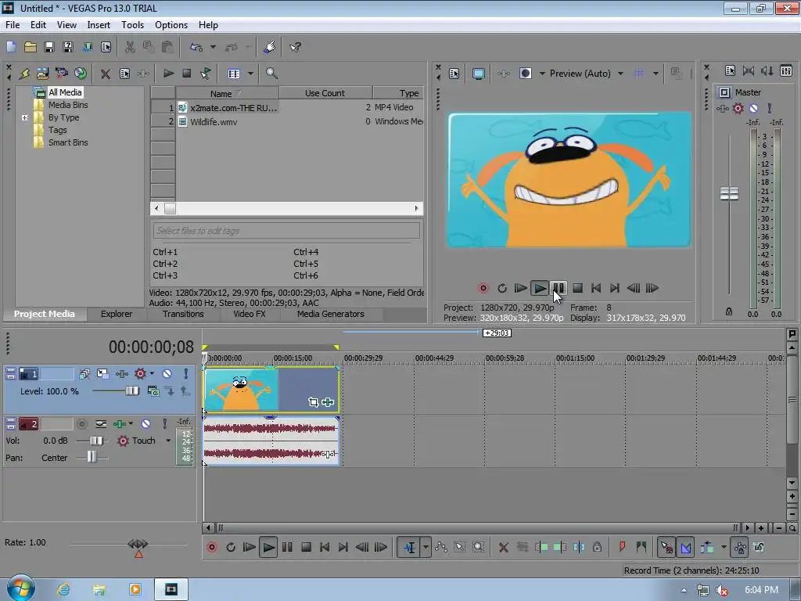Solo video track 1

(x=186, y=373)
